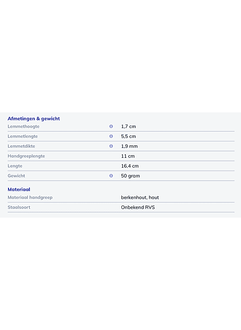241x330 pixels.
Task: Select the 16,4 cm total length value
Action: click(130, 166)
